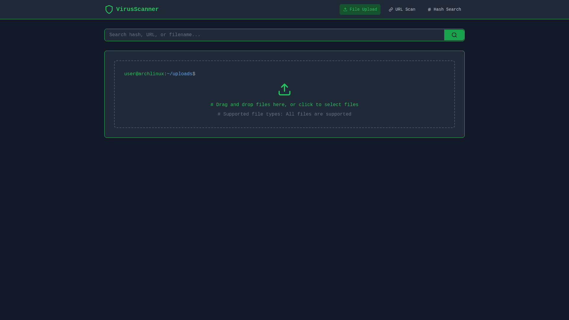Click the user@archlinux prompt text
Viewport: 569px width, 320px height.
(144, 74)
